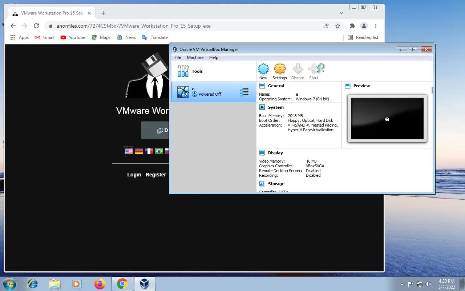This screenshot has width=465, height=291.
Task: Click Chrome back navigation arrow
Action: tap(13, 26)
